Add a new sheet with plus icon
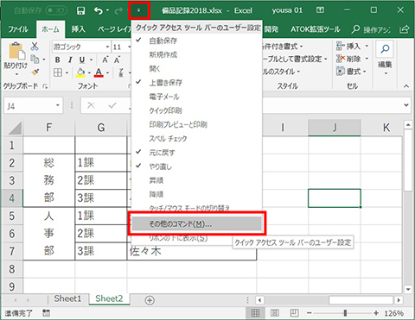This screenshot has width=415, height=320. (150, 300)
